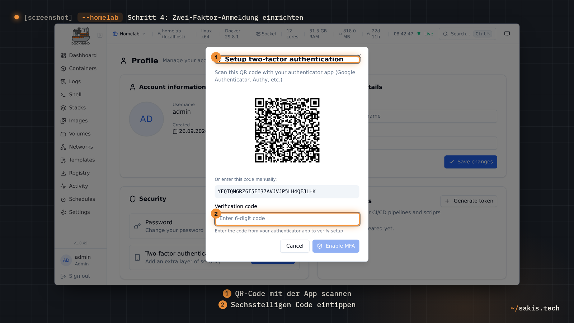Navigate to Stacks
The image size is (574, 323).
click(x=73, y=108)
